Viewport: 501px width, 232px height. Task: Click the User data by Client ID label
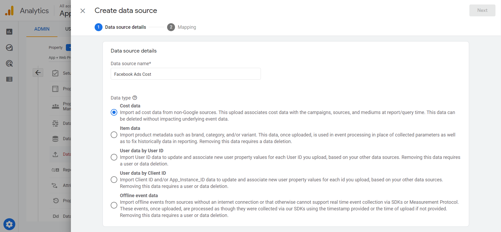pos(143,173)
